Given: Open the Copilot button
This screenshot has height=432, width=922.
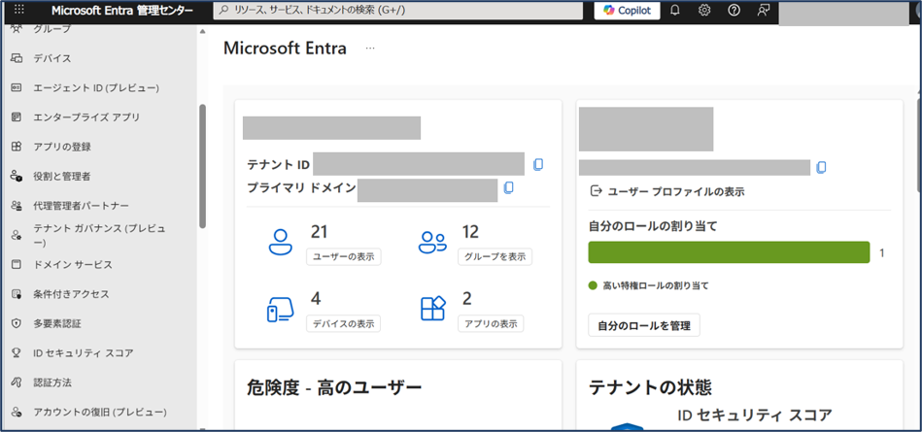Looking at the screenshot, I should pyautogui.click(x=627, y=10).
